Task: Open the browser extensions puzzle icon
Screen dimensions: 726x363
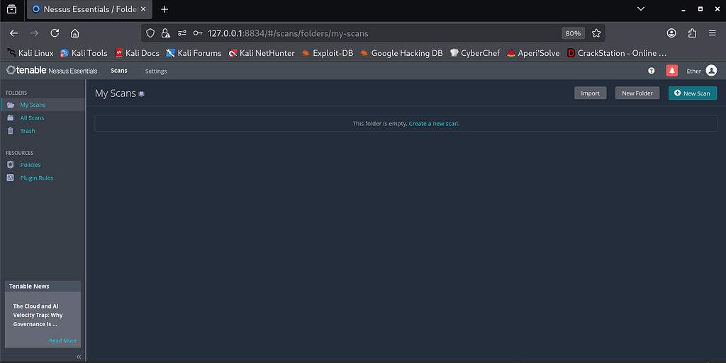Action: pyautogui.click(x=692, y=33)
